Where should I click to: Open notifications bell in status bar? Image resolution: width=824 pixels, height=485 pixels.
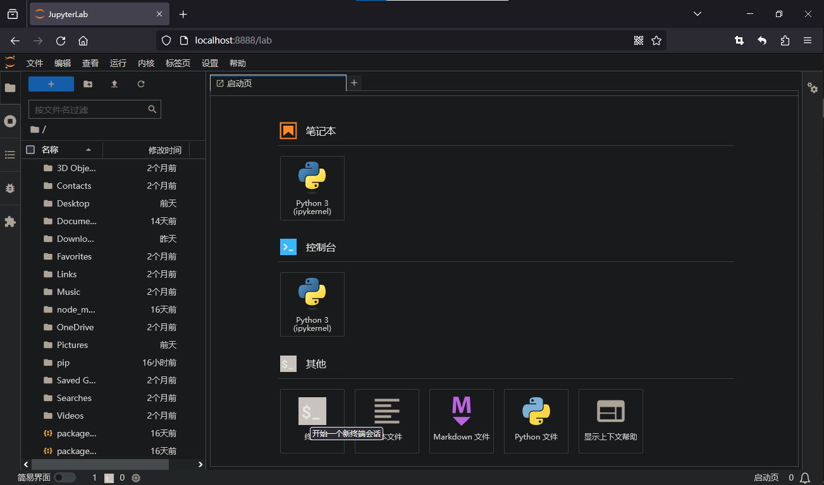805,478
